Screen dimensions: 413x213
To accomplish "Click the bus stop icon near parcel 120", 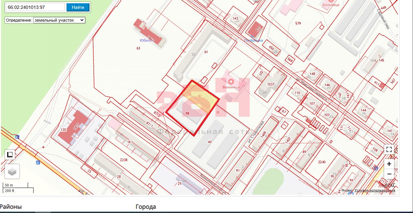I will coord(17,137).
